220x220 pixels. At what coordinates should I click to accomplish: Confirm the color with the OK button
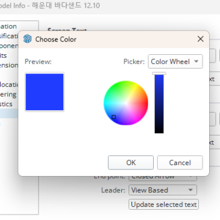pos(131,163)
